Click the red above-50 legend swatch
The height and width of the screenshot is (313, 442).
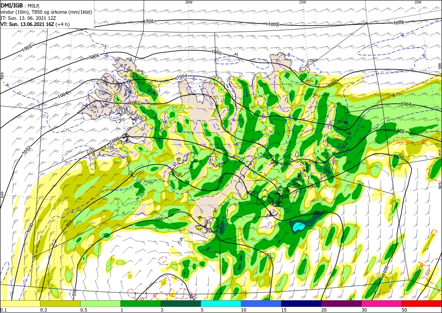pyautogui.click(x=422, y=303)
